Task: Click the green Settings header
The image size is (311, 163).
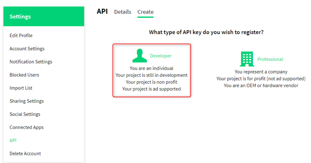Action: [44, 17]
